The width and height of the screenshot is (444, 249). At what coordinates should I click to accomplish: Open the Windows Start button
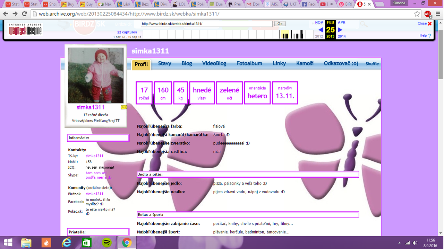[8, 243]
